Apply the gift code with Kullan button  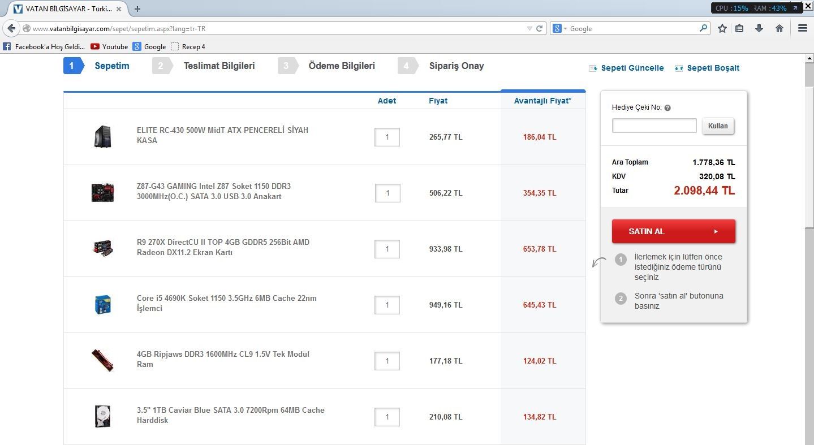coord(718,126)
